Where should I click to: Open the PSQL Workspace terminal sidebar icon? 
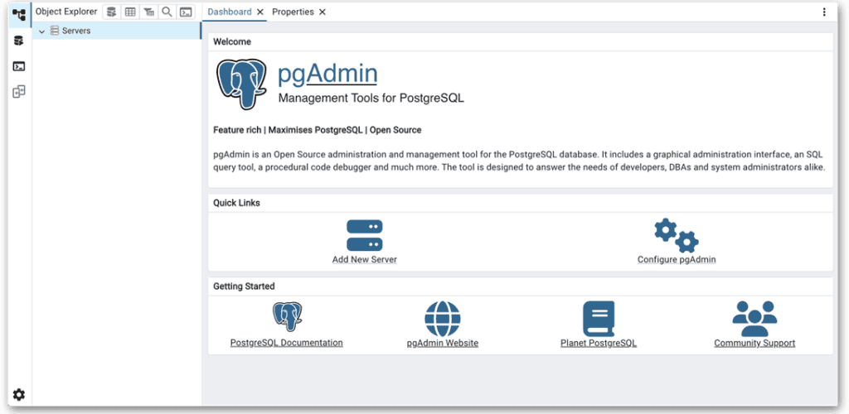(x=19, y=66)
